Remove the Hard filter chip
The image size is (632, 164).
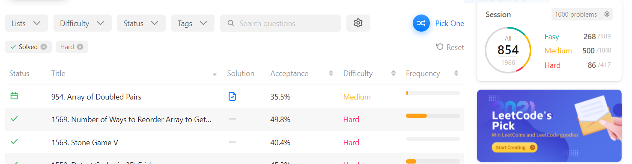click(x=80, y=47)
